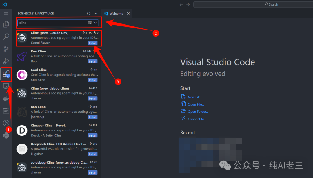Open the Remote Explorer view
This screenshot has height=178, width=313.
point(6,86)
